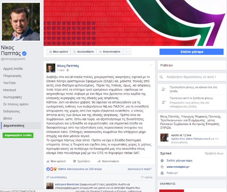
Task: Click the magnifier icon in post search box
Action: [x=161, y=77]
